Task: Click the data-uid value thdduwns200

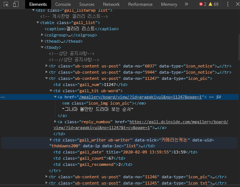Action: tap(65, 146)
